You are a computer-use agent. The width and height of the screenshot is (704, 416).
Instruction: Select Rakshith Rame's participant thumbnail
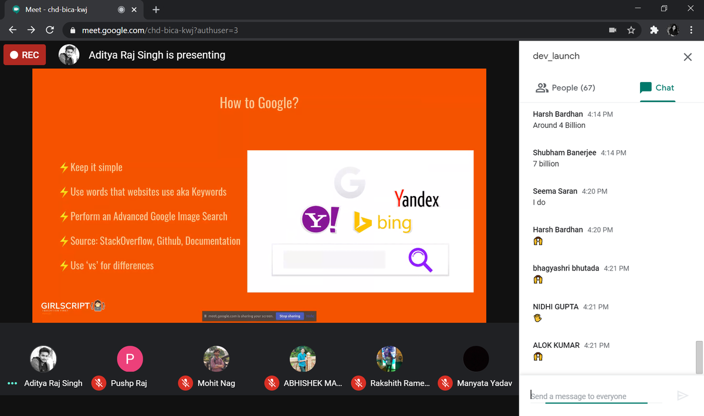[x=390, y=359]
